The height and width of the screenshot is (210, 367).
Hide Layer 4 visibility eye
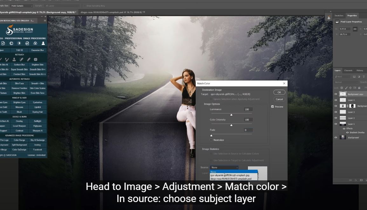(x=336, y=100)
